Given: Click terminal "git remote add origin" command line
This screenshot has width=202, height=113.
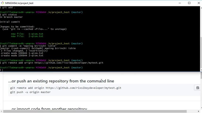Looking at the screenshot, I should [52, 63].
